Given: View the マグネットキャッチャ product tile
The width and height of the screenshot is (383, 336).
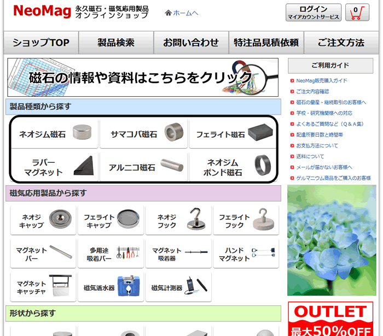Looking at the screenshot, I should 43,287.
